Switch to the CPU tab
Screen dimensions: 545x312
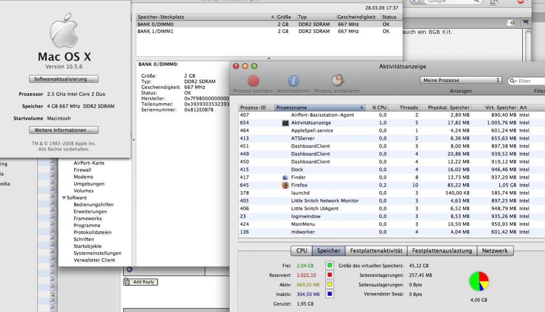(301, 251)
